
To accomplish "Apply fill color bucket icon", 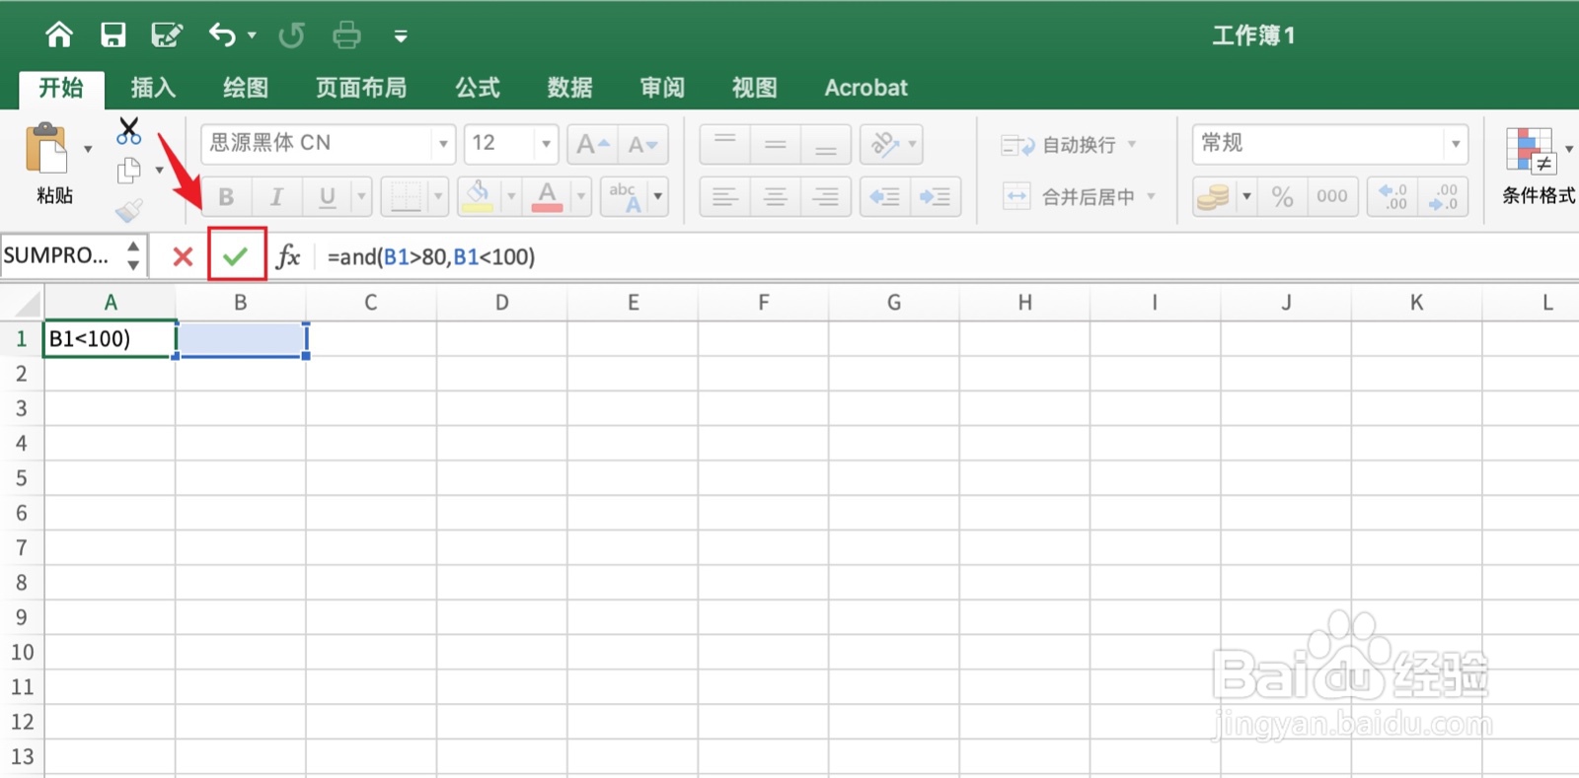I will (x=478, y=196).
